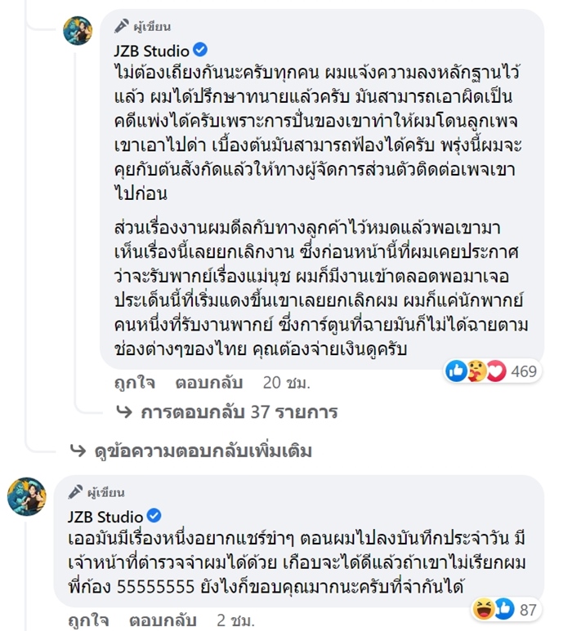572x631 pixels.
Task: Click the heart reaction icon beside 469
Action: 497,371
